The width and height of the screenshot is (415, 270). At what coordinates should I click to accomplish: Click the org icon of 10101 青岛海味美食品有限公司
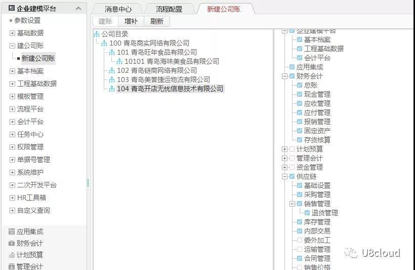pos(119,61)
